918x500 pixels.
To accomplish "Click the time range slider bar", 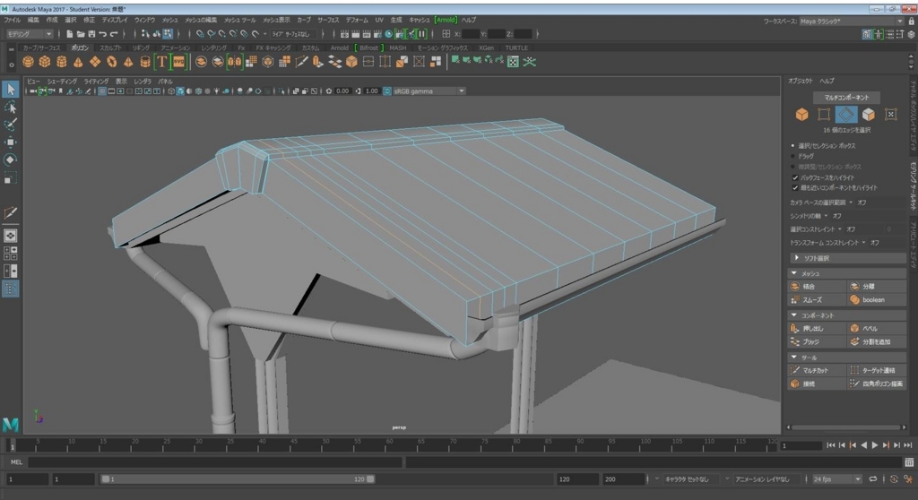I will point(238,478).
